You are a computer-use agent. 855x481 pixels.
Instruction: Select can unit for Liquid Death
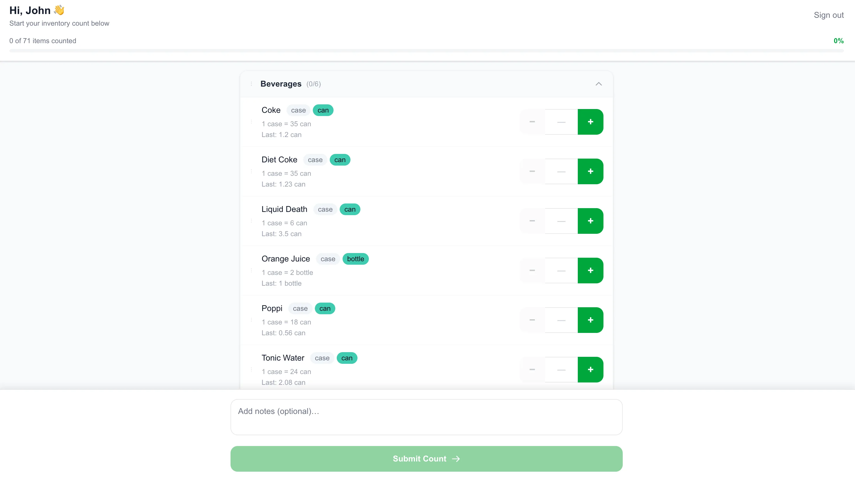click(350, 209)
